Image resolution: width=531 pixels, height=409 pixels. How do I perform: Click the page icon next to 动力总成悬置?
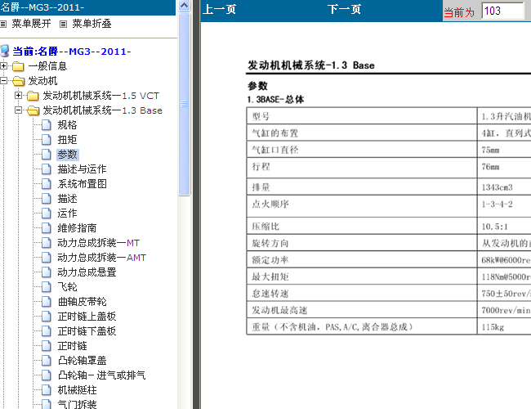(47, 272)
